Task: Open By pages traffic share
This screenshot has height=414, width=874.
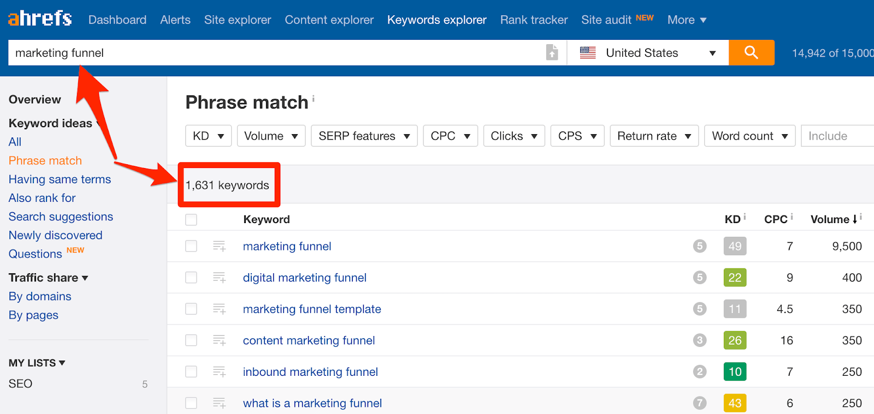Action: (x=33, y=315)
